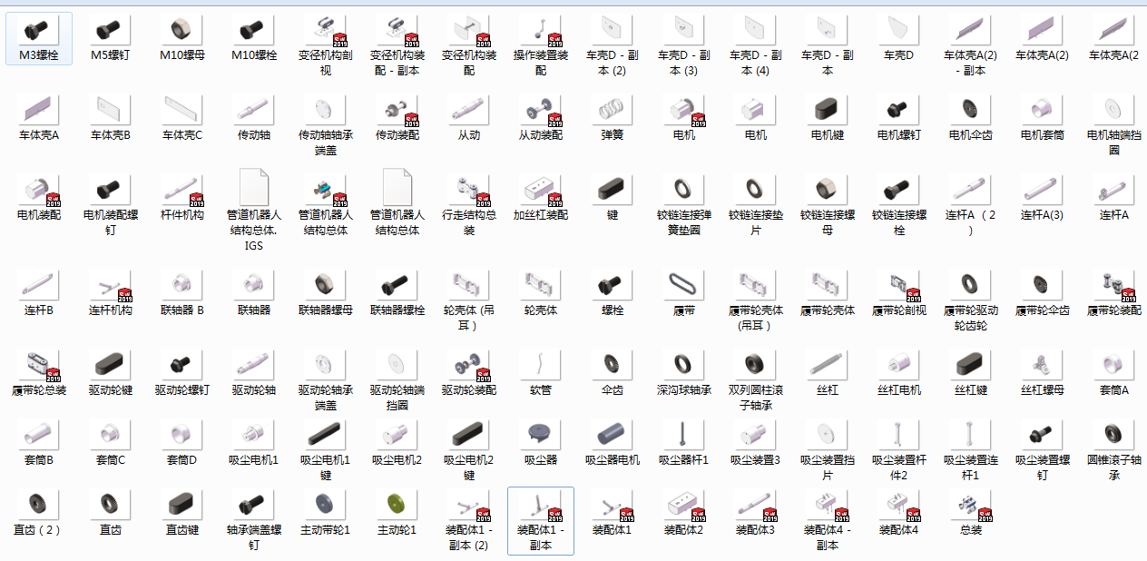Click the file name '丝杠电机'

[899, 389]
